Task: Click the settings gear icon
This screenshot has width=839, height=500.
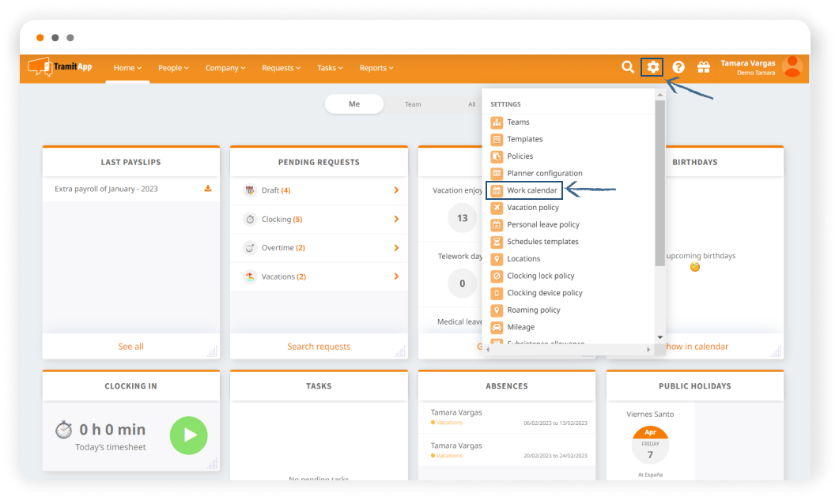Action: point(652,67)
